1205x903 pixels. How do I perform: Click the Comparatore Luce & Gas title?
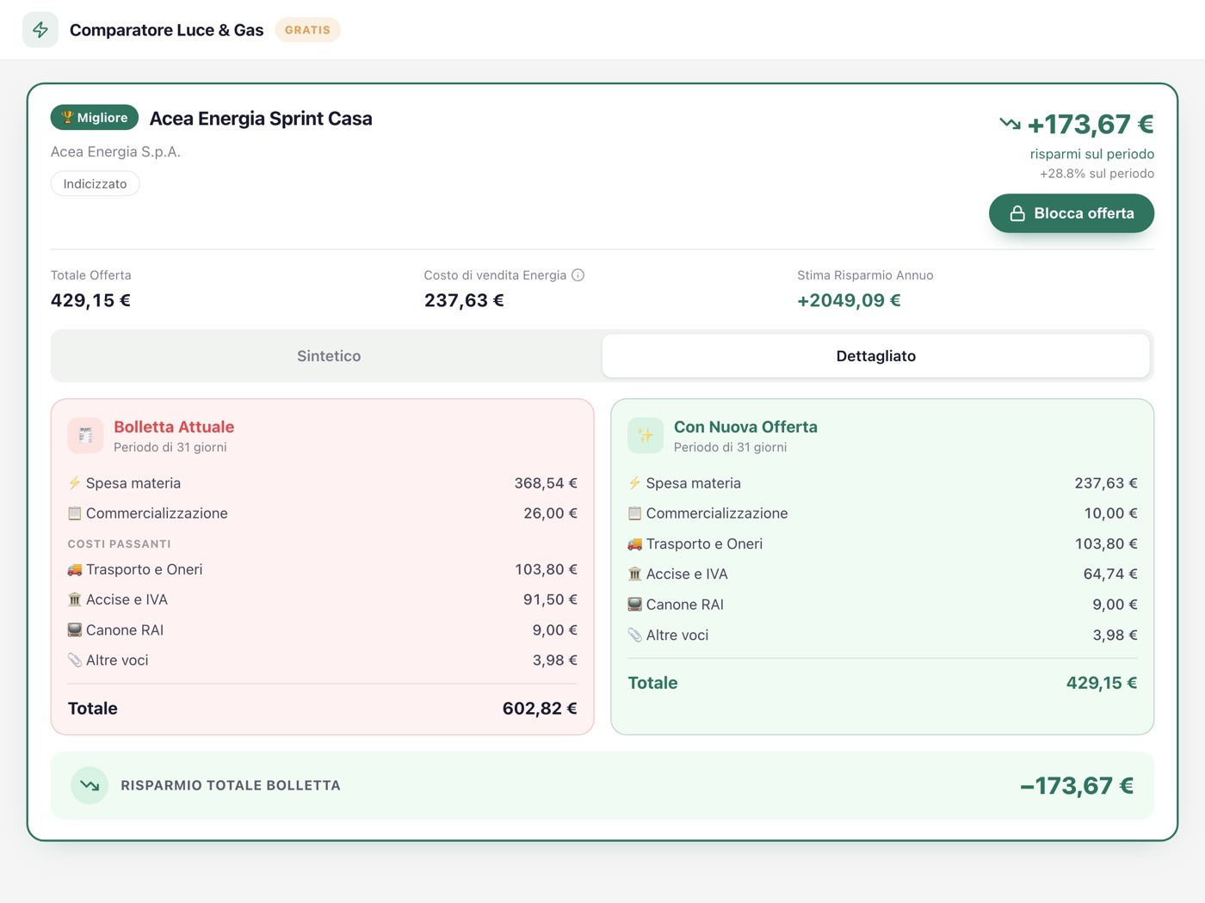[167, 30]
